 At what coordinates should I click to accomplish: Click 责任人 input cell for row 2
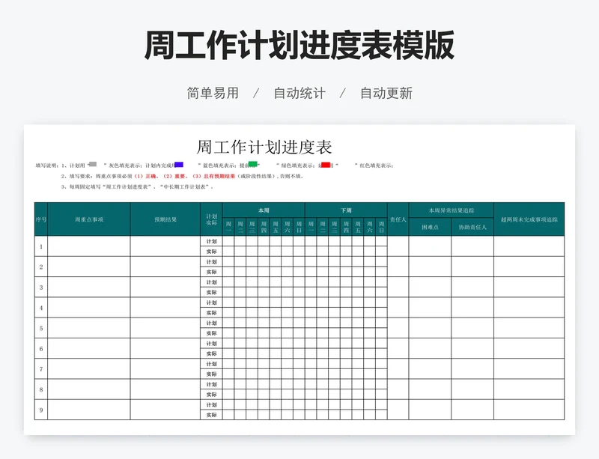click(x=398, y=267)
